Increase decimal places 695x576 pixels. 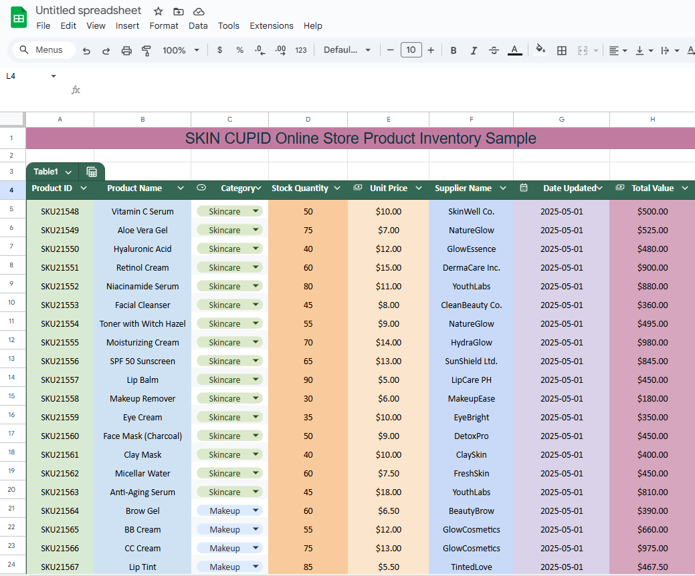point(280,50)
